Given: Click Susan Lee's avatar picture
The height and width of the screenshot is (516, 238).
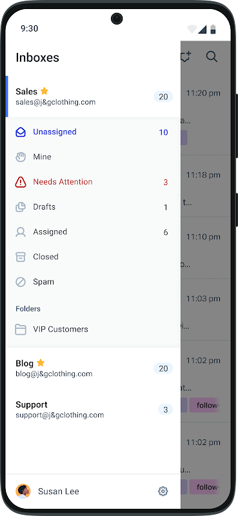Looking at the screenshot, I should 23,491.
